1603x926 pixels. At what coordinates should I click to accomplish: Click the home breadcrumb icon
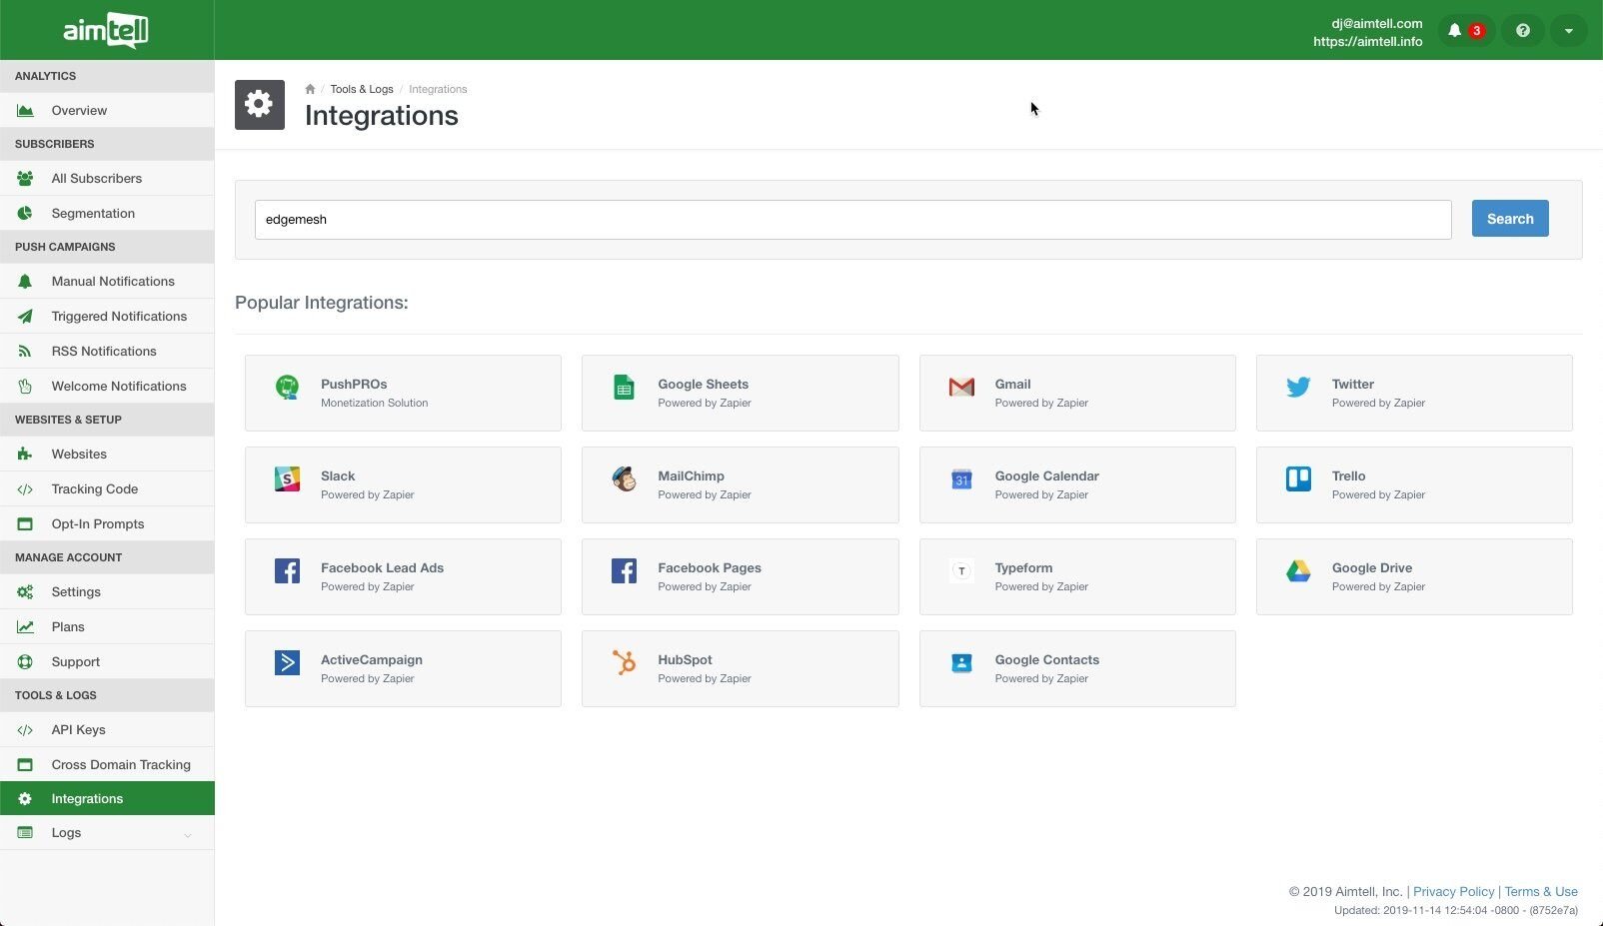tap(310, 89)
